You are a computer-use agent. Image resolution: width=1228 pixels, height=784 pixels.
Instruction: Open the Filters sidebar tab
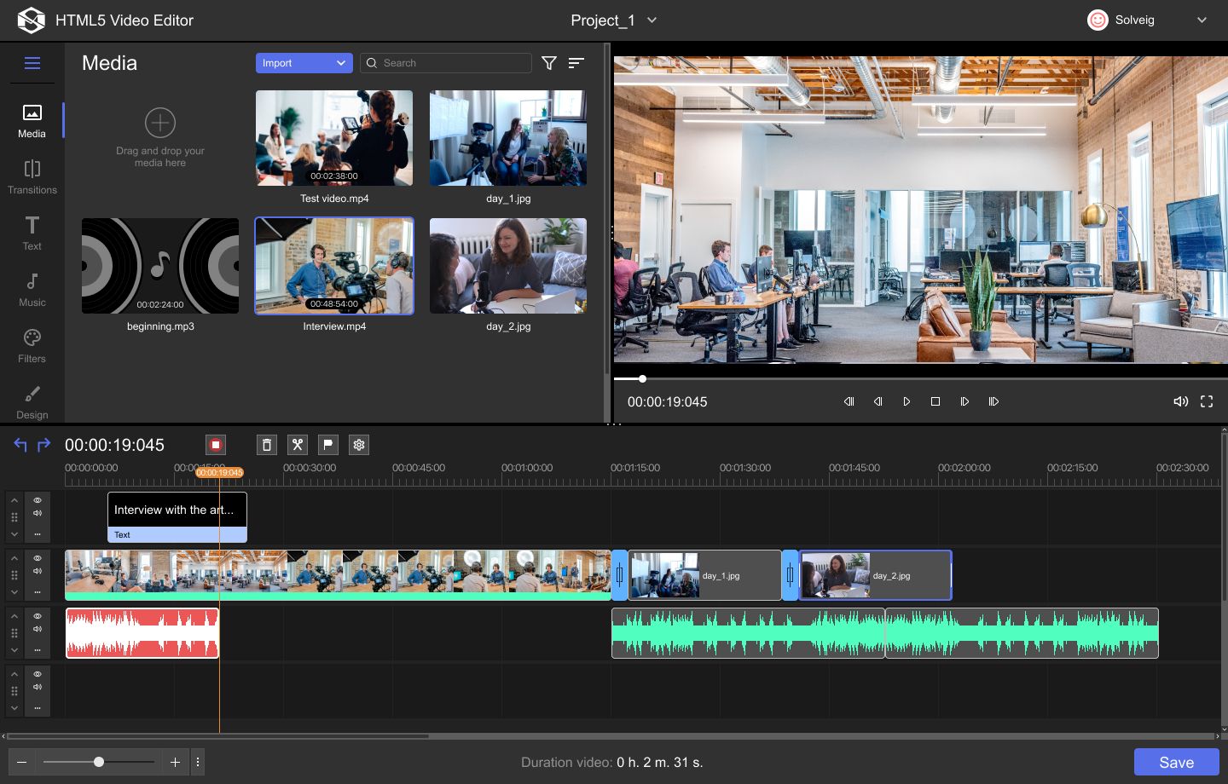[32, 345]
